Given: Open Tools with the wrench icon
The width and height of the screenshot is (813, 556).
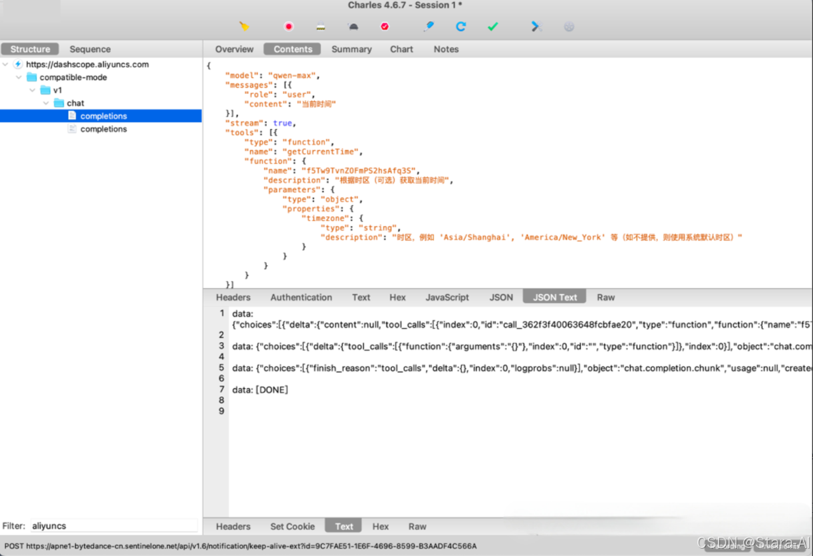Looking at the screenshot, I should coord(536,27).
